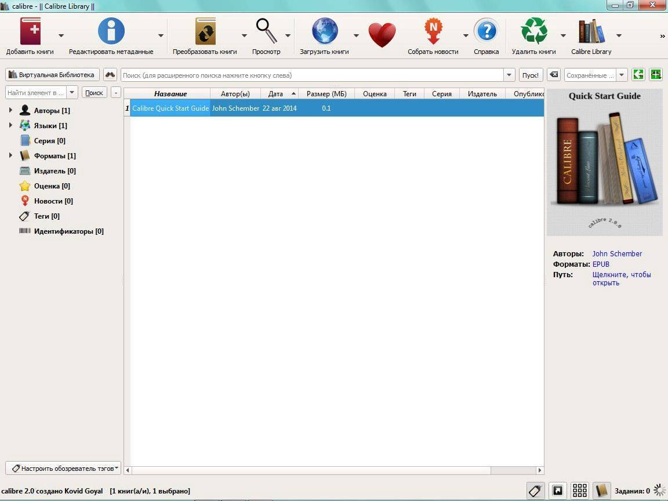Click the Оценка star icon in the tag browser

coord(25,186)
